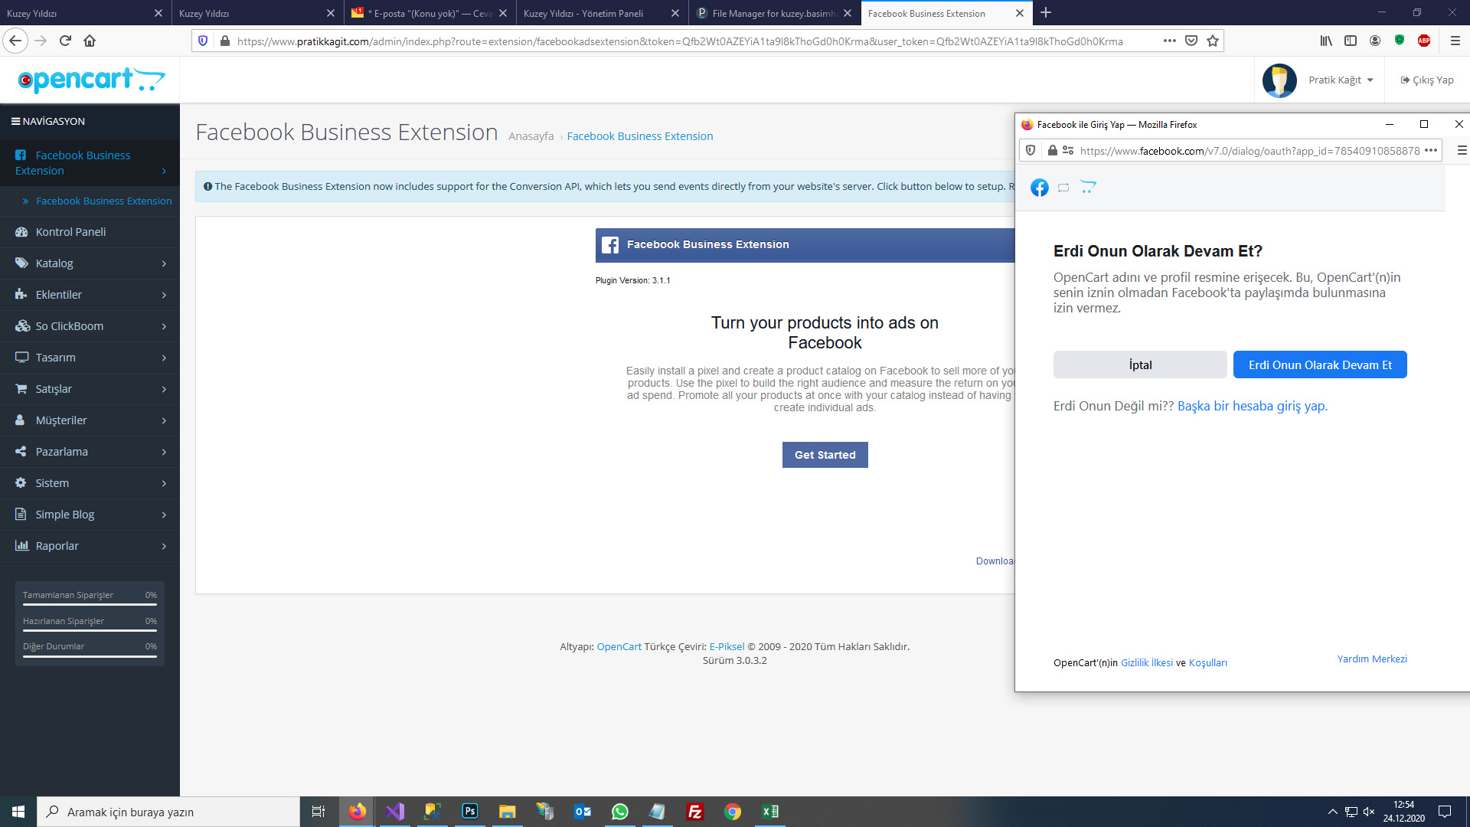This screenshot has width=1470, height=827.
Task: Open Visual Studio from the taskbar
Action: coord(395,812)
